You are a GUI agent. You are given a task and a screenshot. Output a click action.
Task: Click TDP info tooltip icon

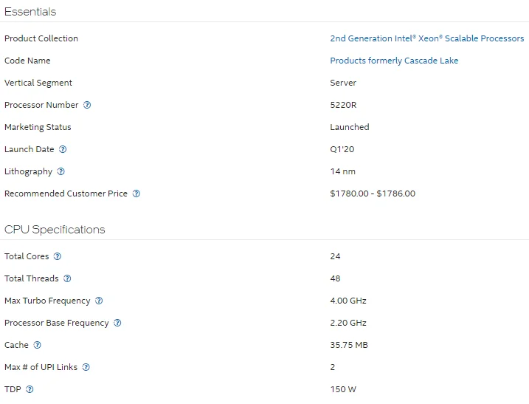(30, 389)
